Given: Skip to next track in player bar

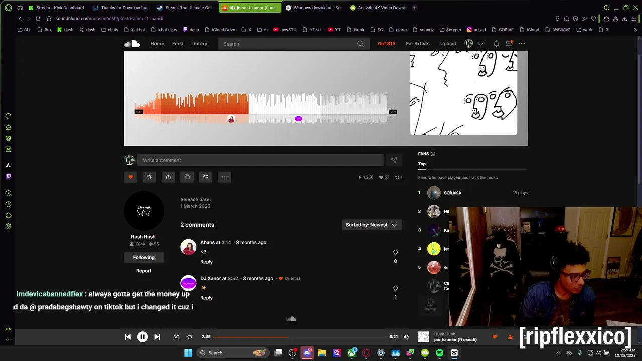Looking at the screenshot, I should tap(157, 337).
